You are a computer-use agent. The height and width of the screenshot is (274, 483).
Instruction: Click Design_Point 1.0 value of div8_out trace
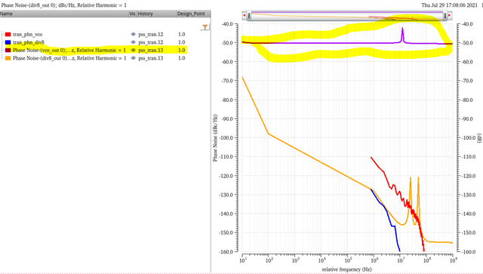pos(181,58)
